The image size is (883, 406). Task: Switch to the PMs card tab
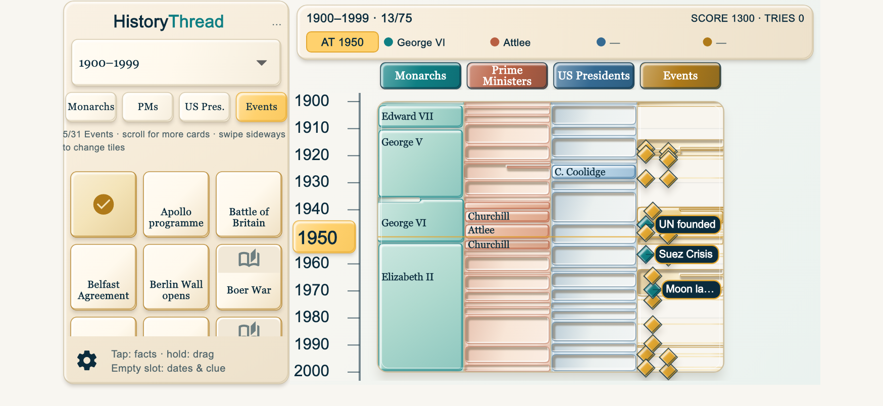(x=148, y=107)
